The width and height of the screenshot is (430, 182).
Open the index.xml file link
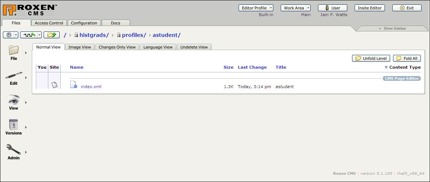pos(91,87)
